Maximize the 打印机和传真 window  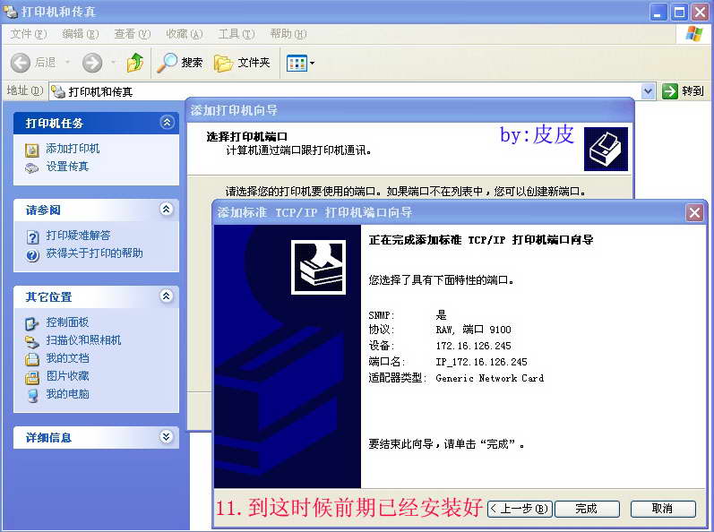click(x=679, y=13)
